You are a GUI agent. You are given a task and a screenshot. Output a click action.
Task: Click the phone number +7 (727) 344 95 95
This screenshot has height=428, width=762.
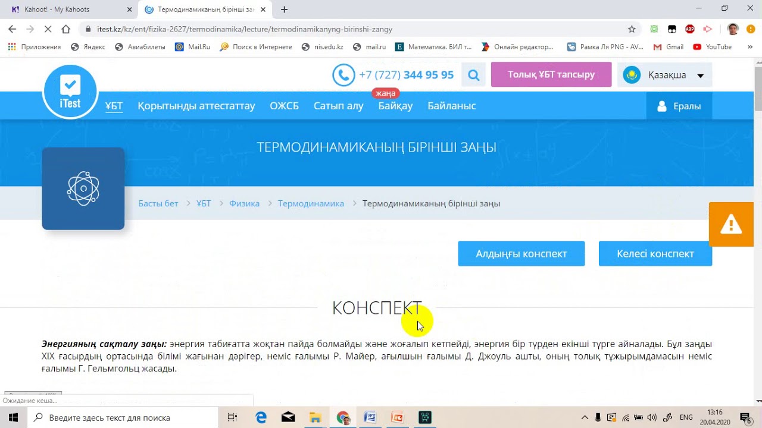[x=406, y=75]
